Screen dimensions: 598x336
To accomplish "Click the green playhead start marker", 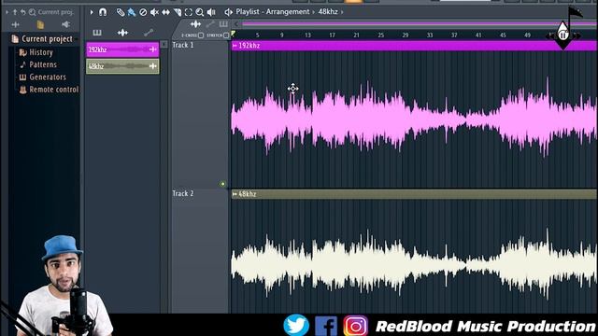I will click(233, 35).
